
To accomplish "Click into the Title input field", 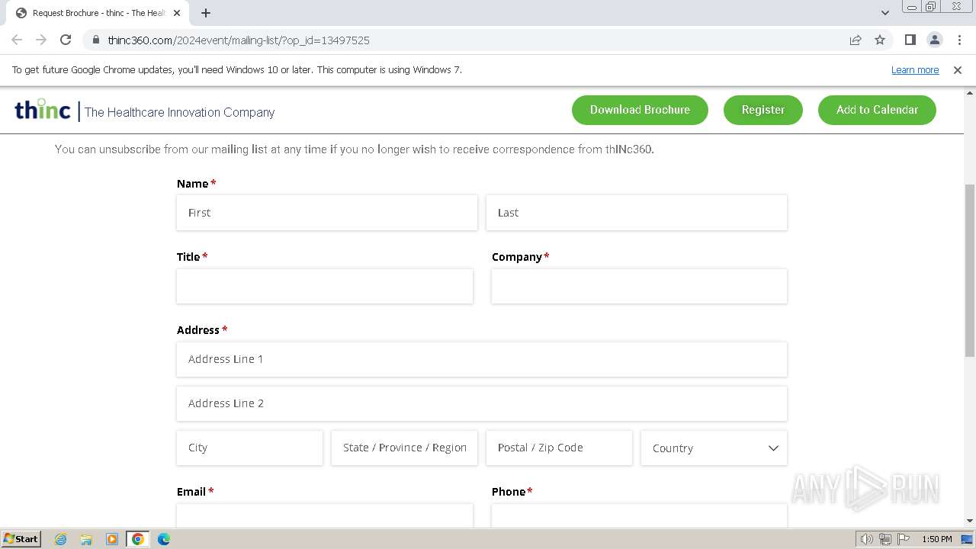I will 325,286.
